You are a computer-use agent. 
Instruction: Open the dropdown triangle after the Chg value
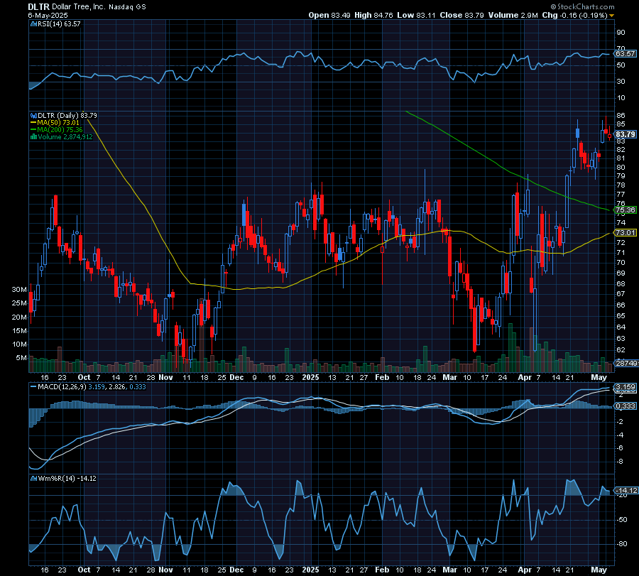point(612,15)
